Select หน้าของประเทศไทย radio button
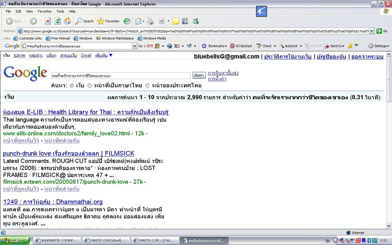 coord(148,85)
